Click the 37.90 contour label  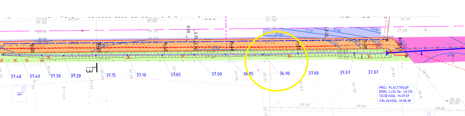(x=375, y=30)
